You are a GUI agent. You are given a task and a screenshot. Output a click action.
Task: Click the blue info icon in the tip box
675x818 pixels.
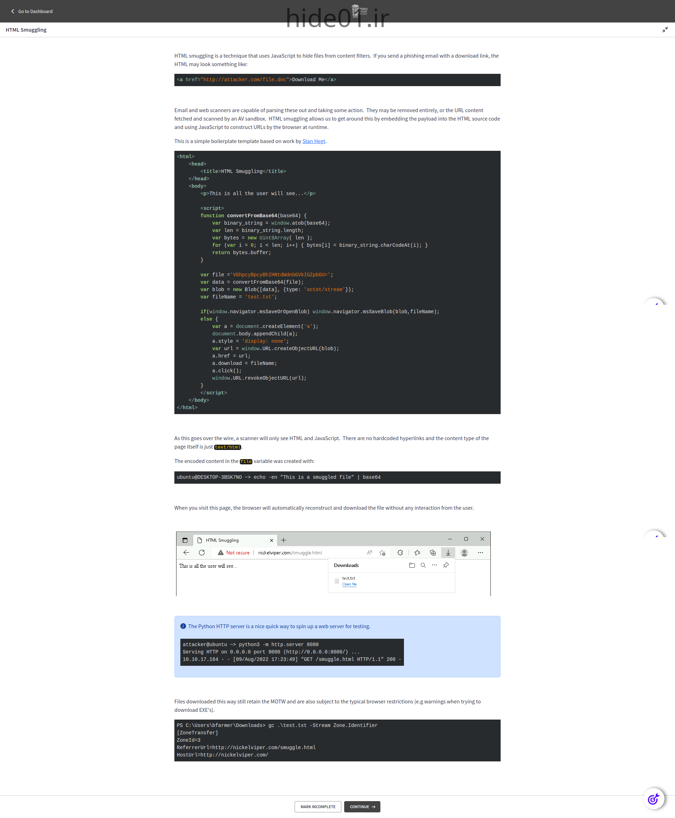[x=183, y=626]
